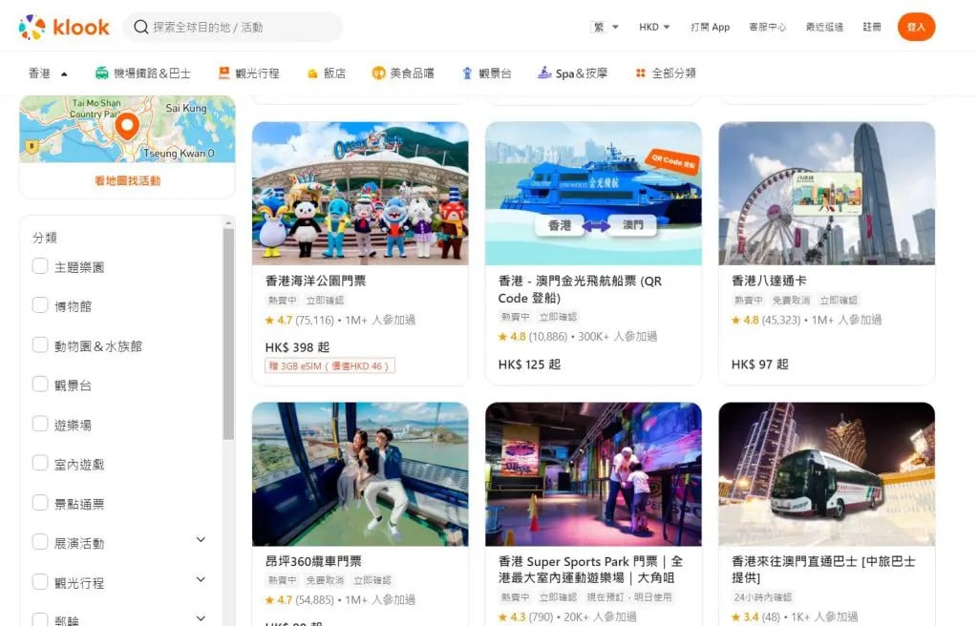The width and height of the screenshot is (978, 626).
Task: Click the 全部分類 grid icon
Action: coord(641,73)
